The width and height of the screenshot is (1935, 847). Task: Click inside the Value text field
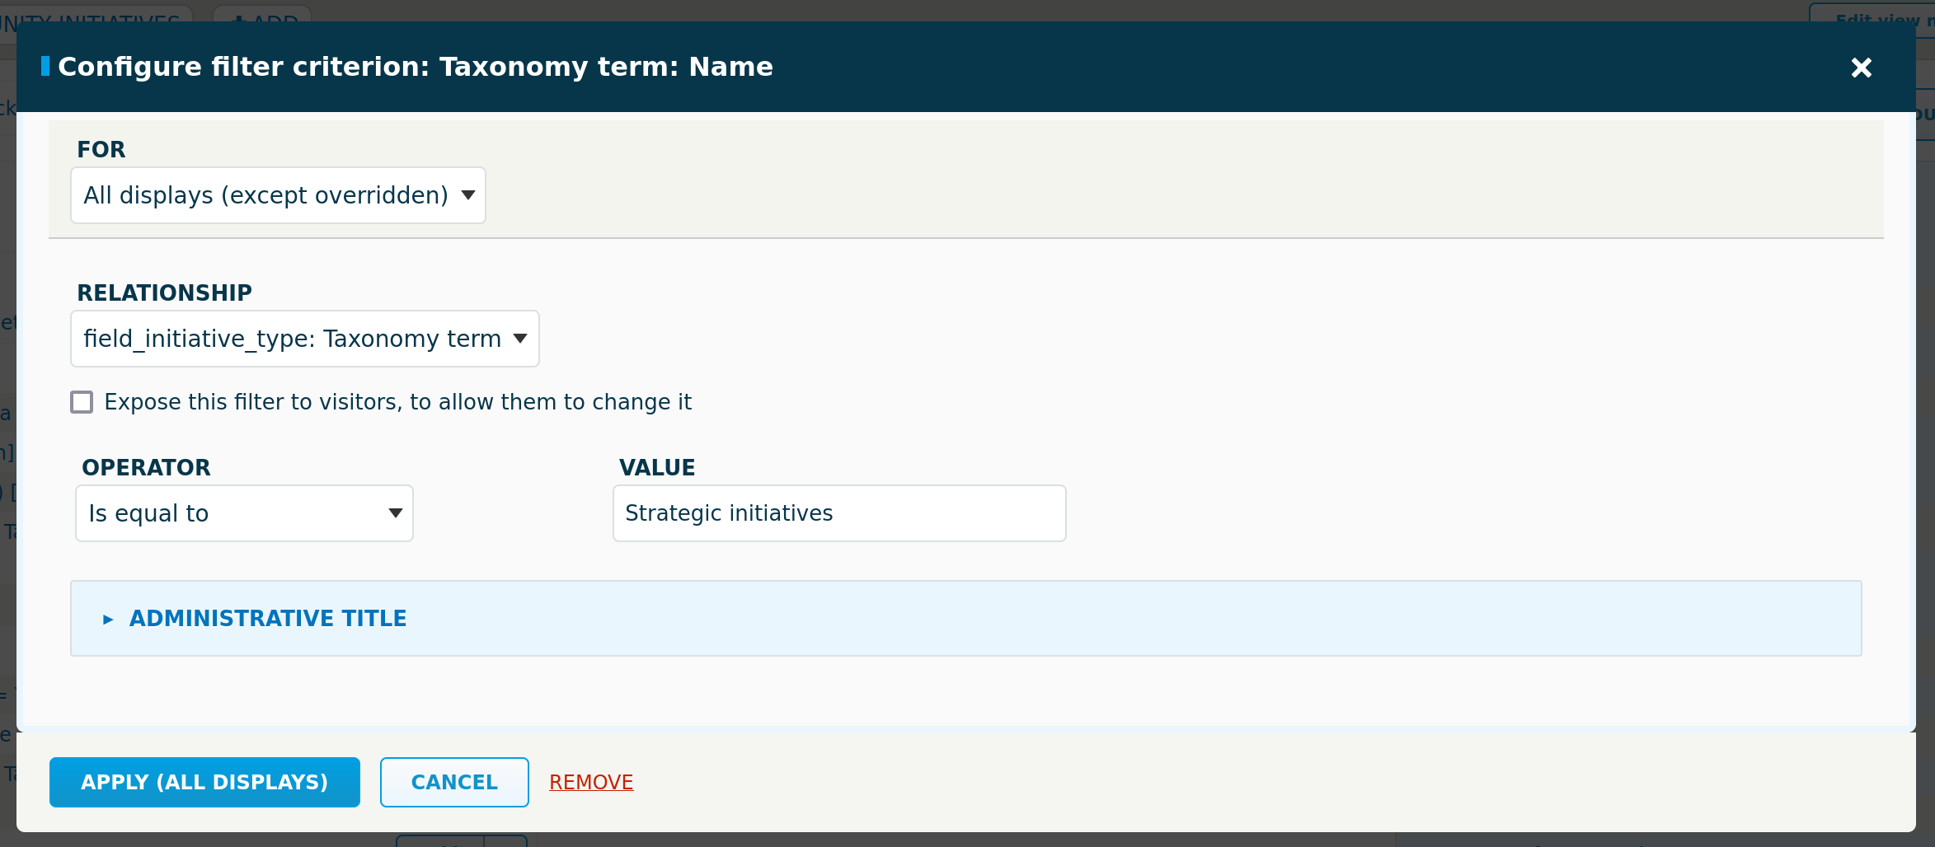pyautogui.click(x=838, y=512)
